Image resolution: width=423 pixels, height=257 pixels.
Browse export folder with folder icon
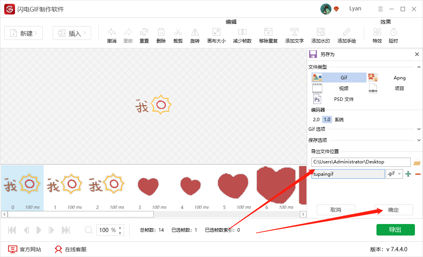coord(416,162)
